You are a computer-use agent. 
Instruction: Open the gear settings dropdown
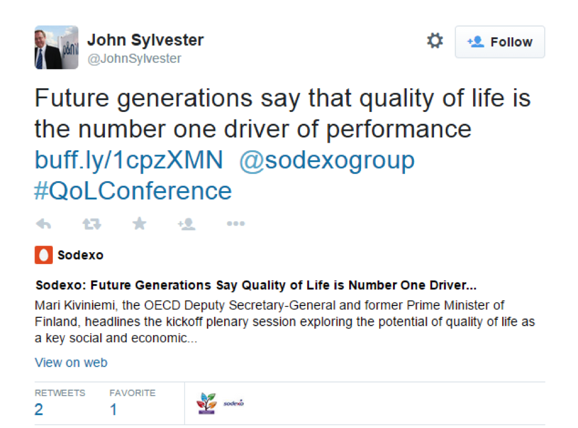(435, 40)
